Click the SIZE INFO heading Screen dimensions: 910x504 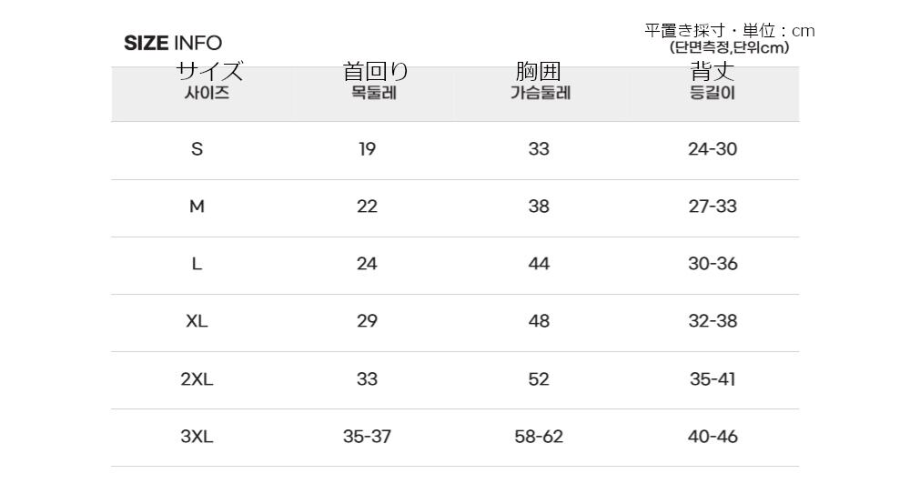(173, 43)
